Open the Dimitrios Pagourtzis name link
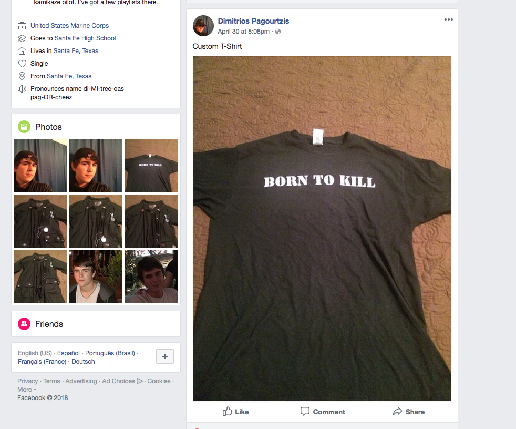The image size is (516, 429). tap(253, 21)
